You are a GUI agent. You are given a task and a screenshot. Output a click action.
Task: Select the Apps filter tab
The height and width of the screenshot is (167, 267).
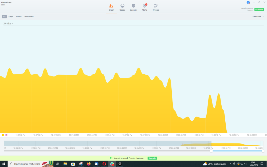click(x=11, y=17)
